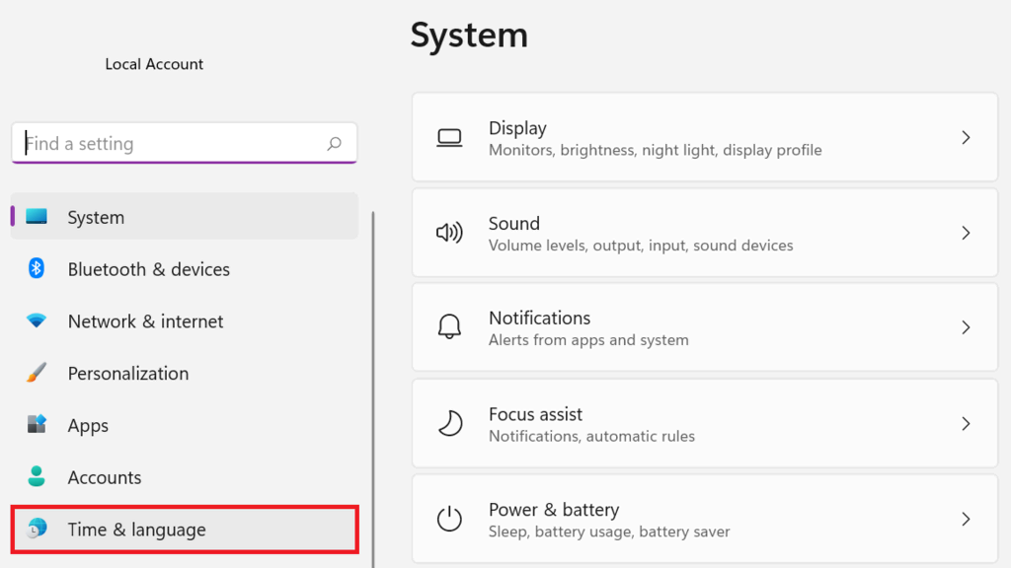This screenshot has width=1011, height=568.
Task: Click the Bluetooth icon in sidebar
Action: pos(37,268)
